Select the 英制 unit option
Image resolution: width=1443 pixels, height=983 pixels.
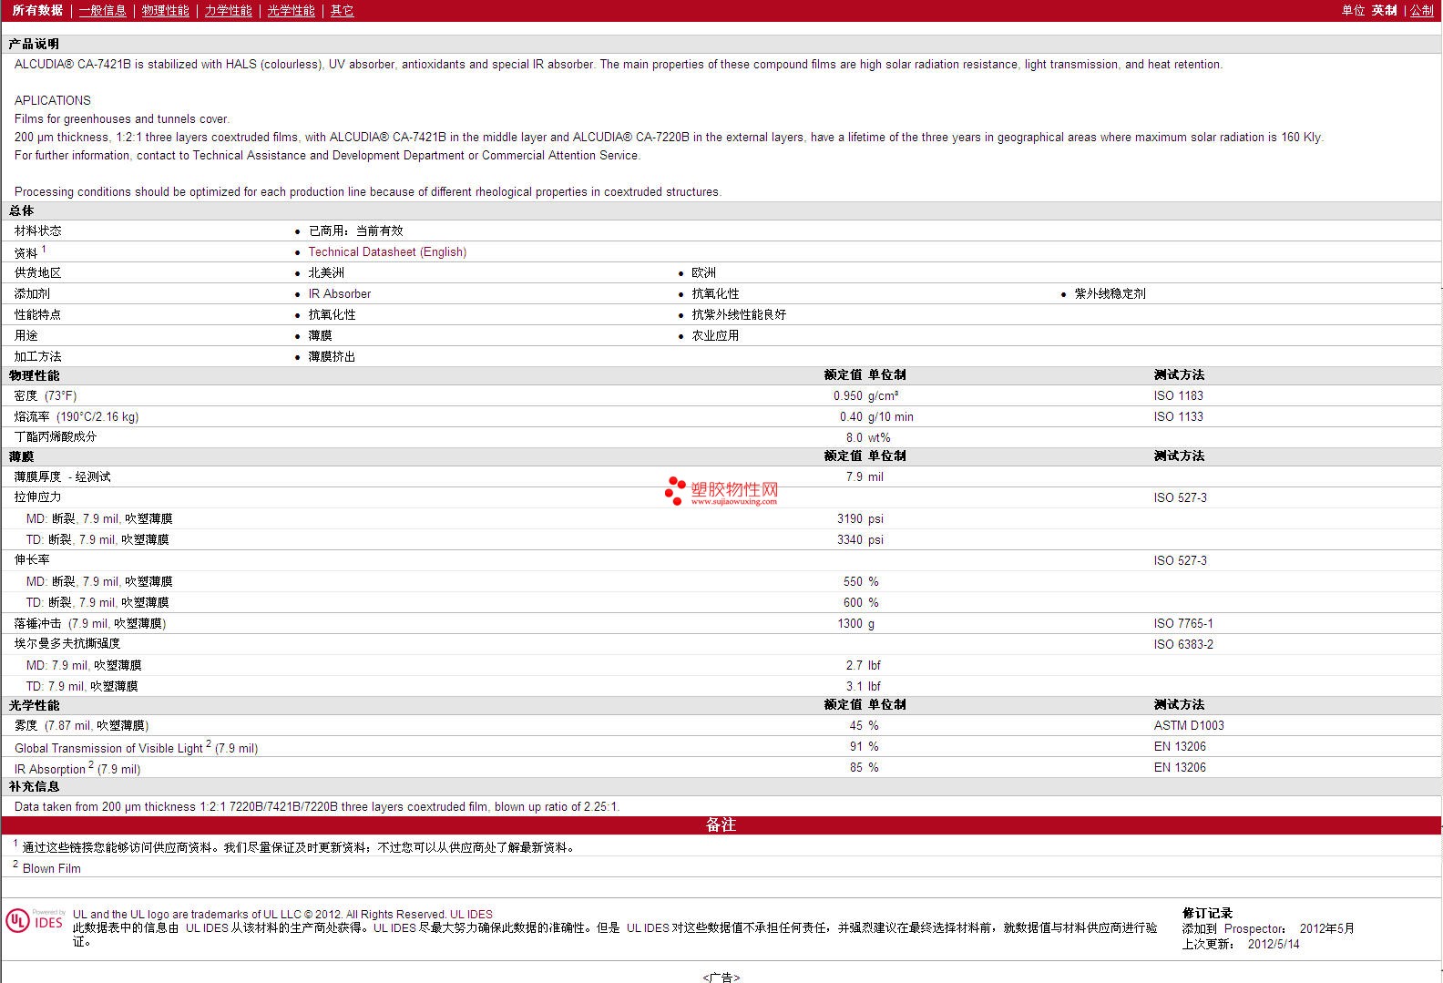tap(1385, 11)
